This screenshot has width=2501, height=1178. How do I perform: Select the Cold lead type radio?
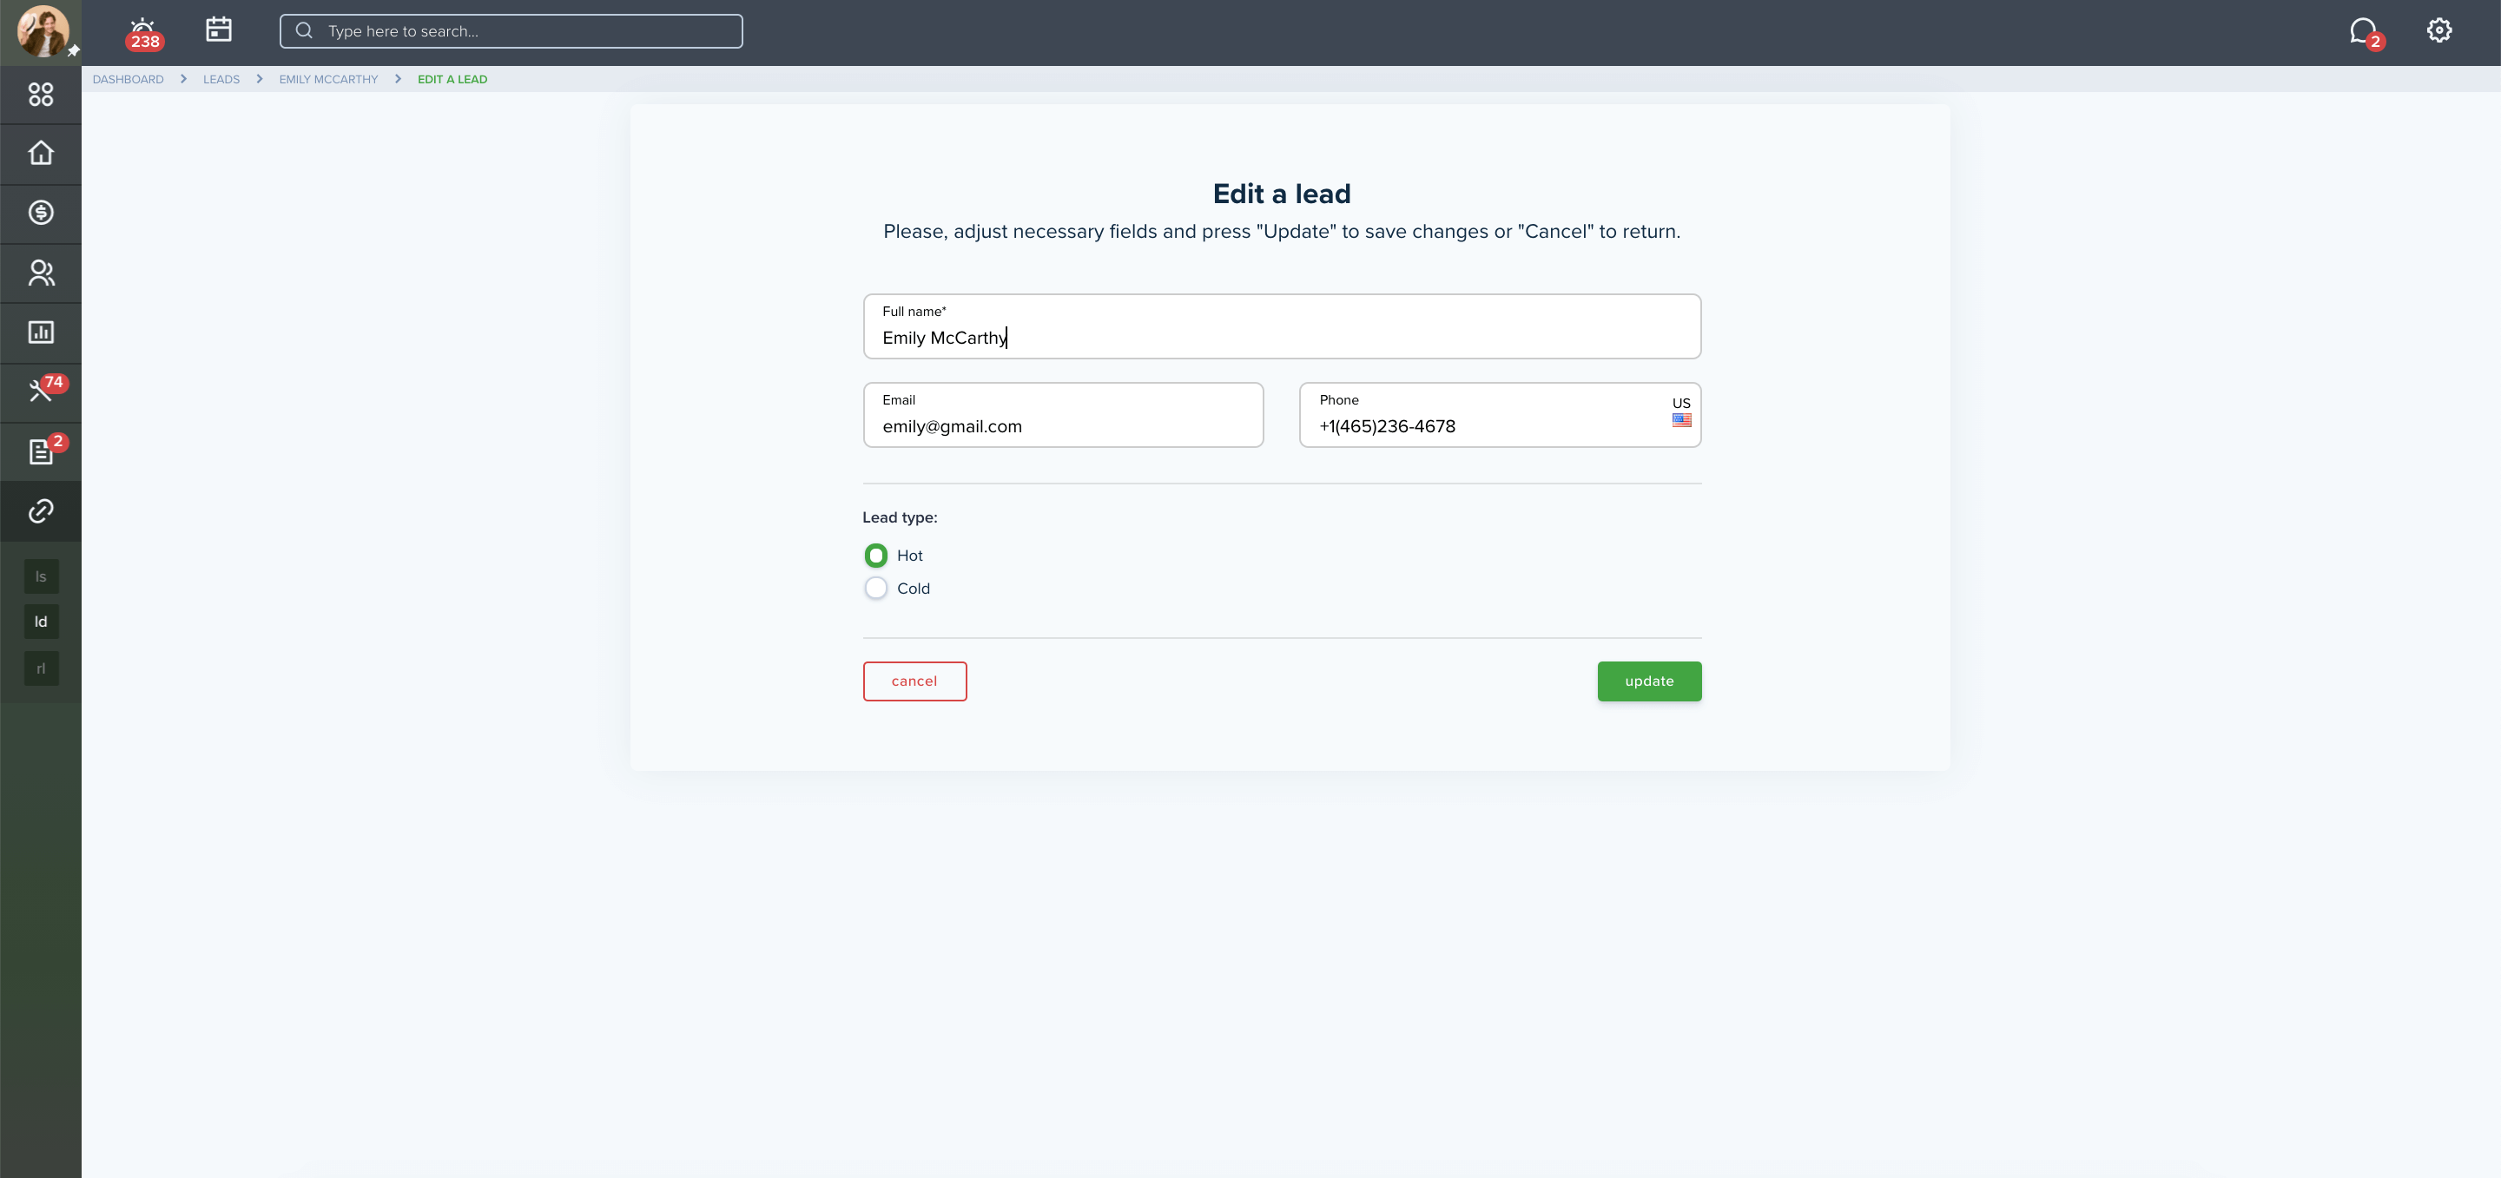(x=875, y=588)
